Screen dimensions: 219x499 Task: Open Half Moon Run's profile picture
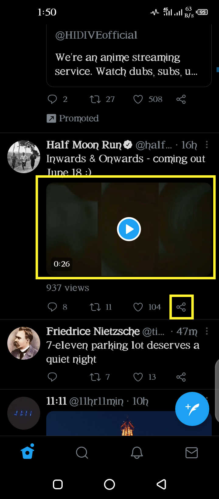click(x=24, y=156)
